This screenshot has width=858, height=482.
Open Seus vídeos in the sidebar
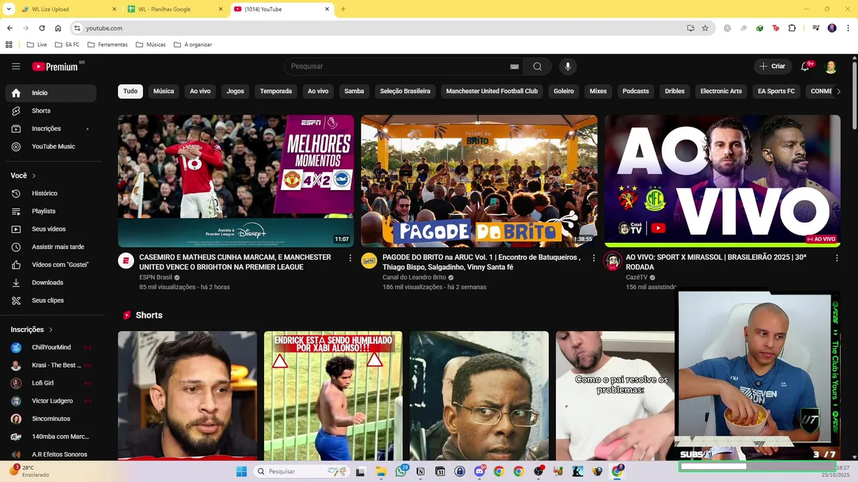tap(51, 229)
